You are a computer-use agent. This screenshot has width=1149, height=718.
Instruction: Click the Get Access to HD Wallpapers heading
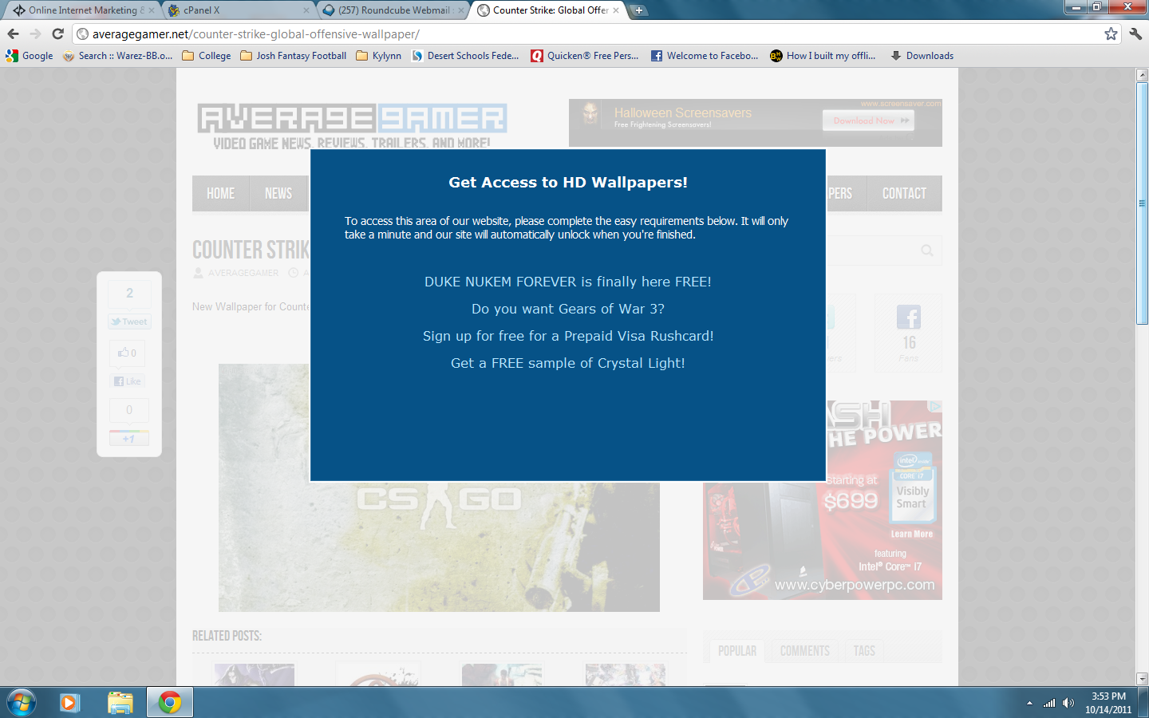pyautogui.click(x=568, y=182)
